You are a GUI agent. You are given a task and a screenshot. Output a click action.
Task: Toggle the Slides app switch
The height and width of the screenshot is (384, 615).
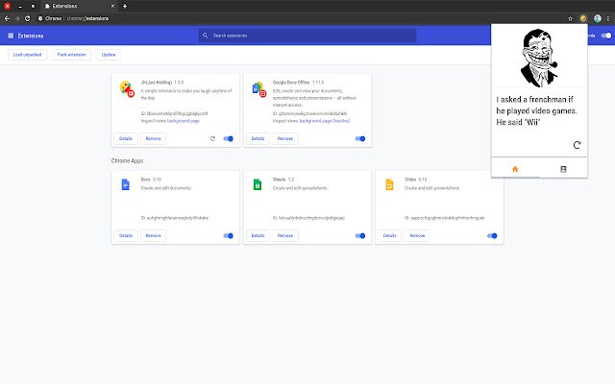[492, 236]
